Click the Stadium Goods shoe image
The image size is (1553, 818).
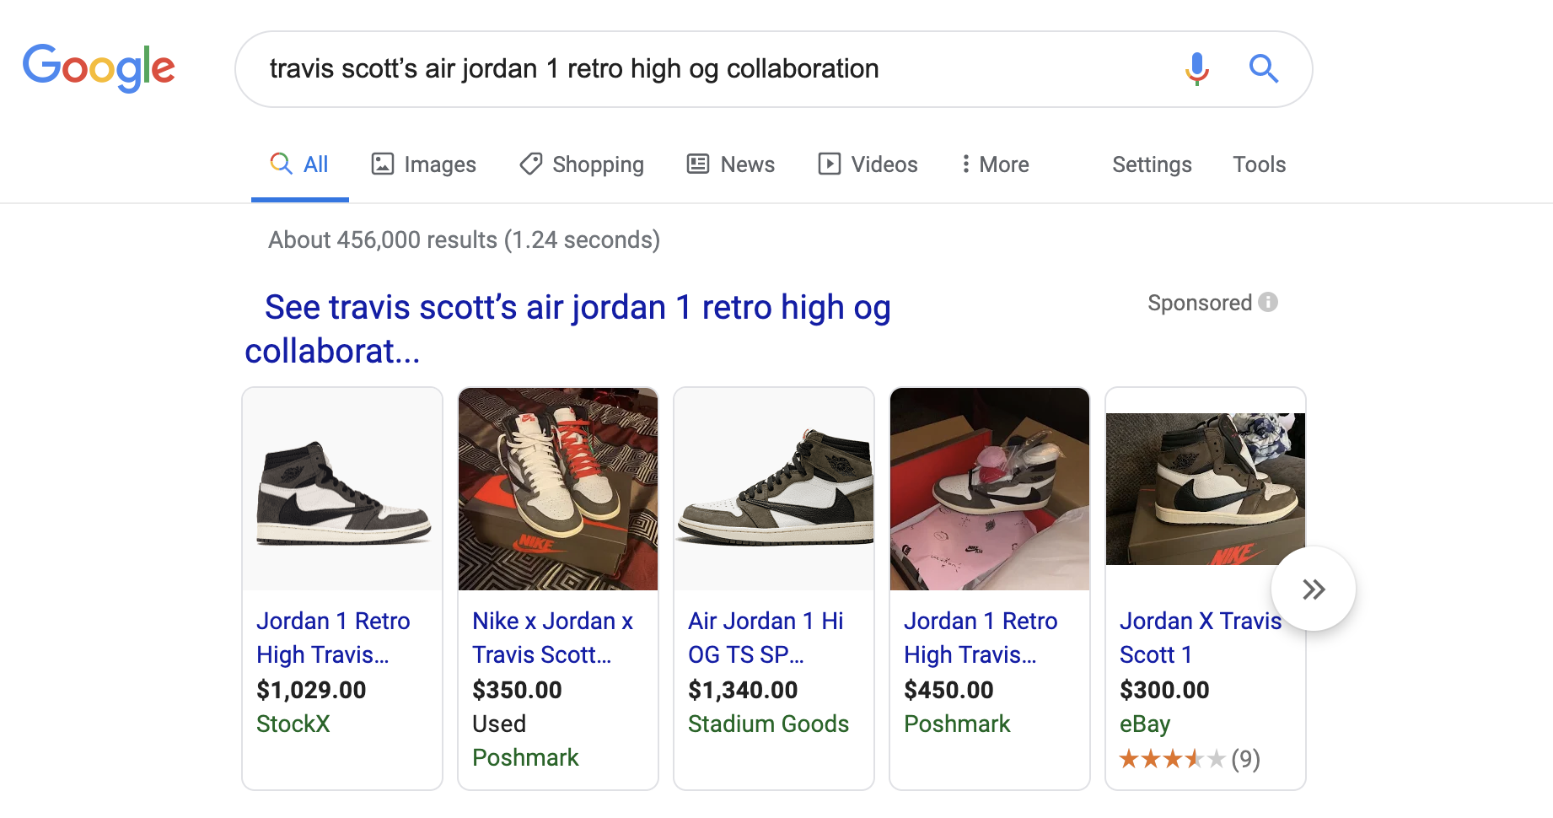point(774,489)
